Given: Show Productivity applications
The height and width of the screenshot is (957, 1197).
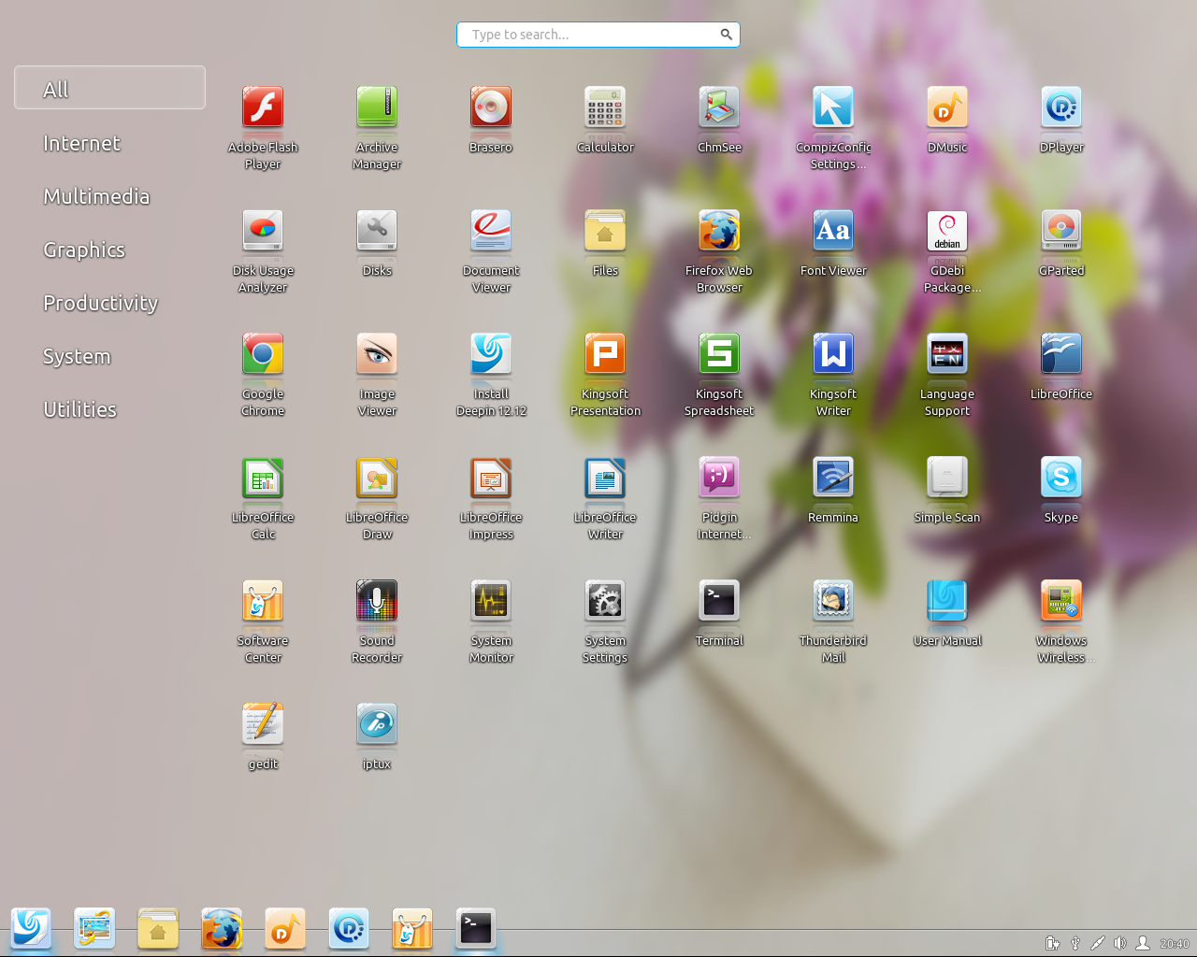Looking at the screenshot, I should point(100,303).
